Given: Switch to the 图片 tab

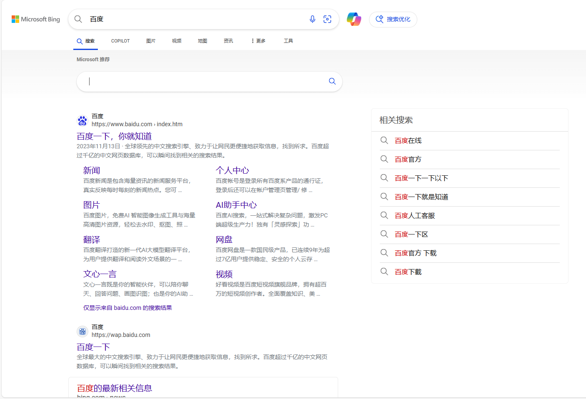Looking at the screenshot, I should pyautogui.click(x=151, y=41).
